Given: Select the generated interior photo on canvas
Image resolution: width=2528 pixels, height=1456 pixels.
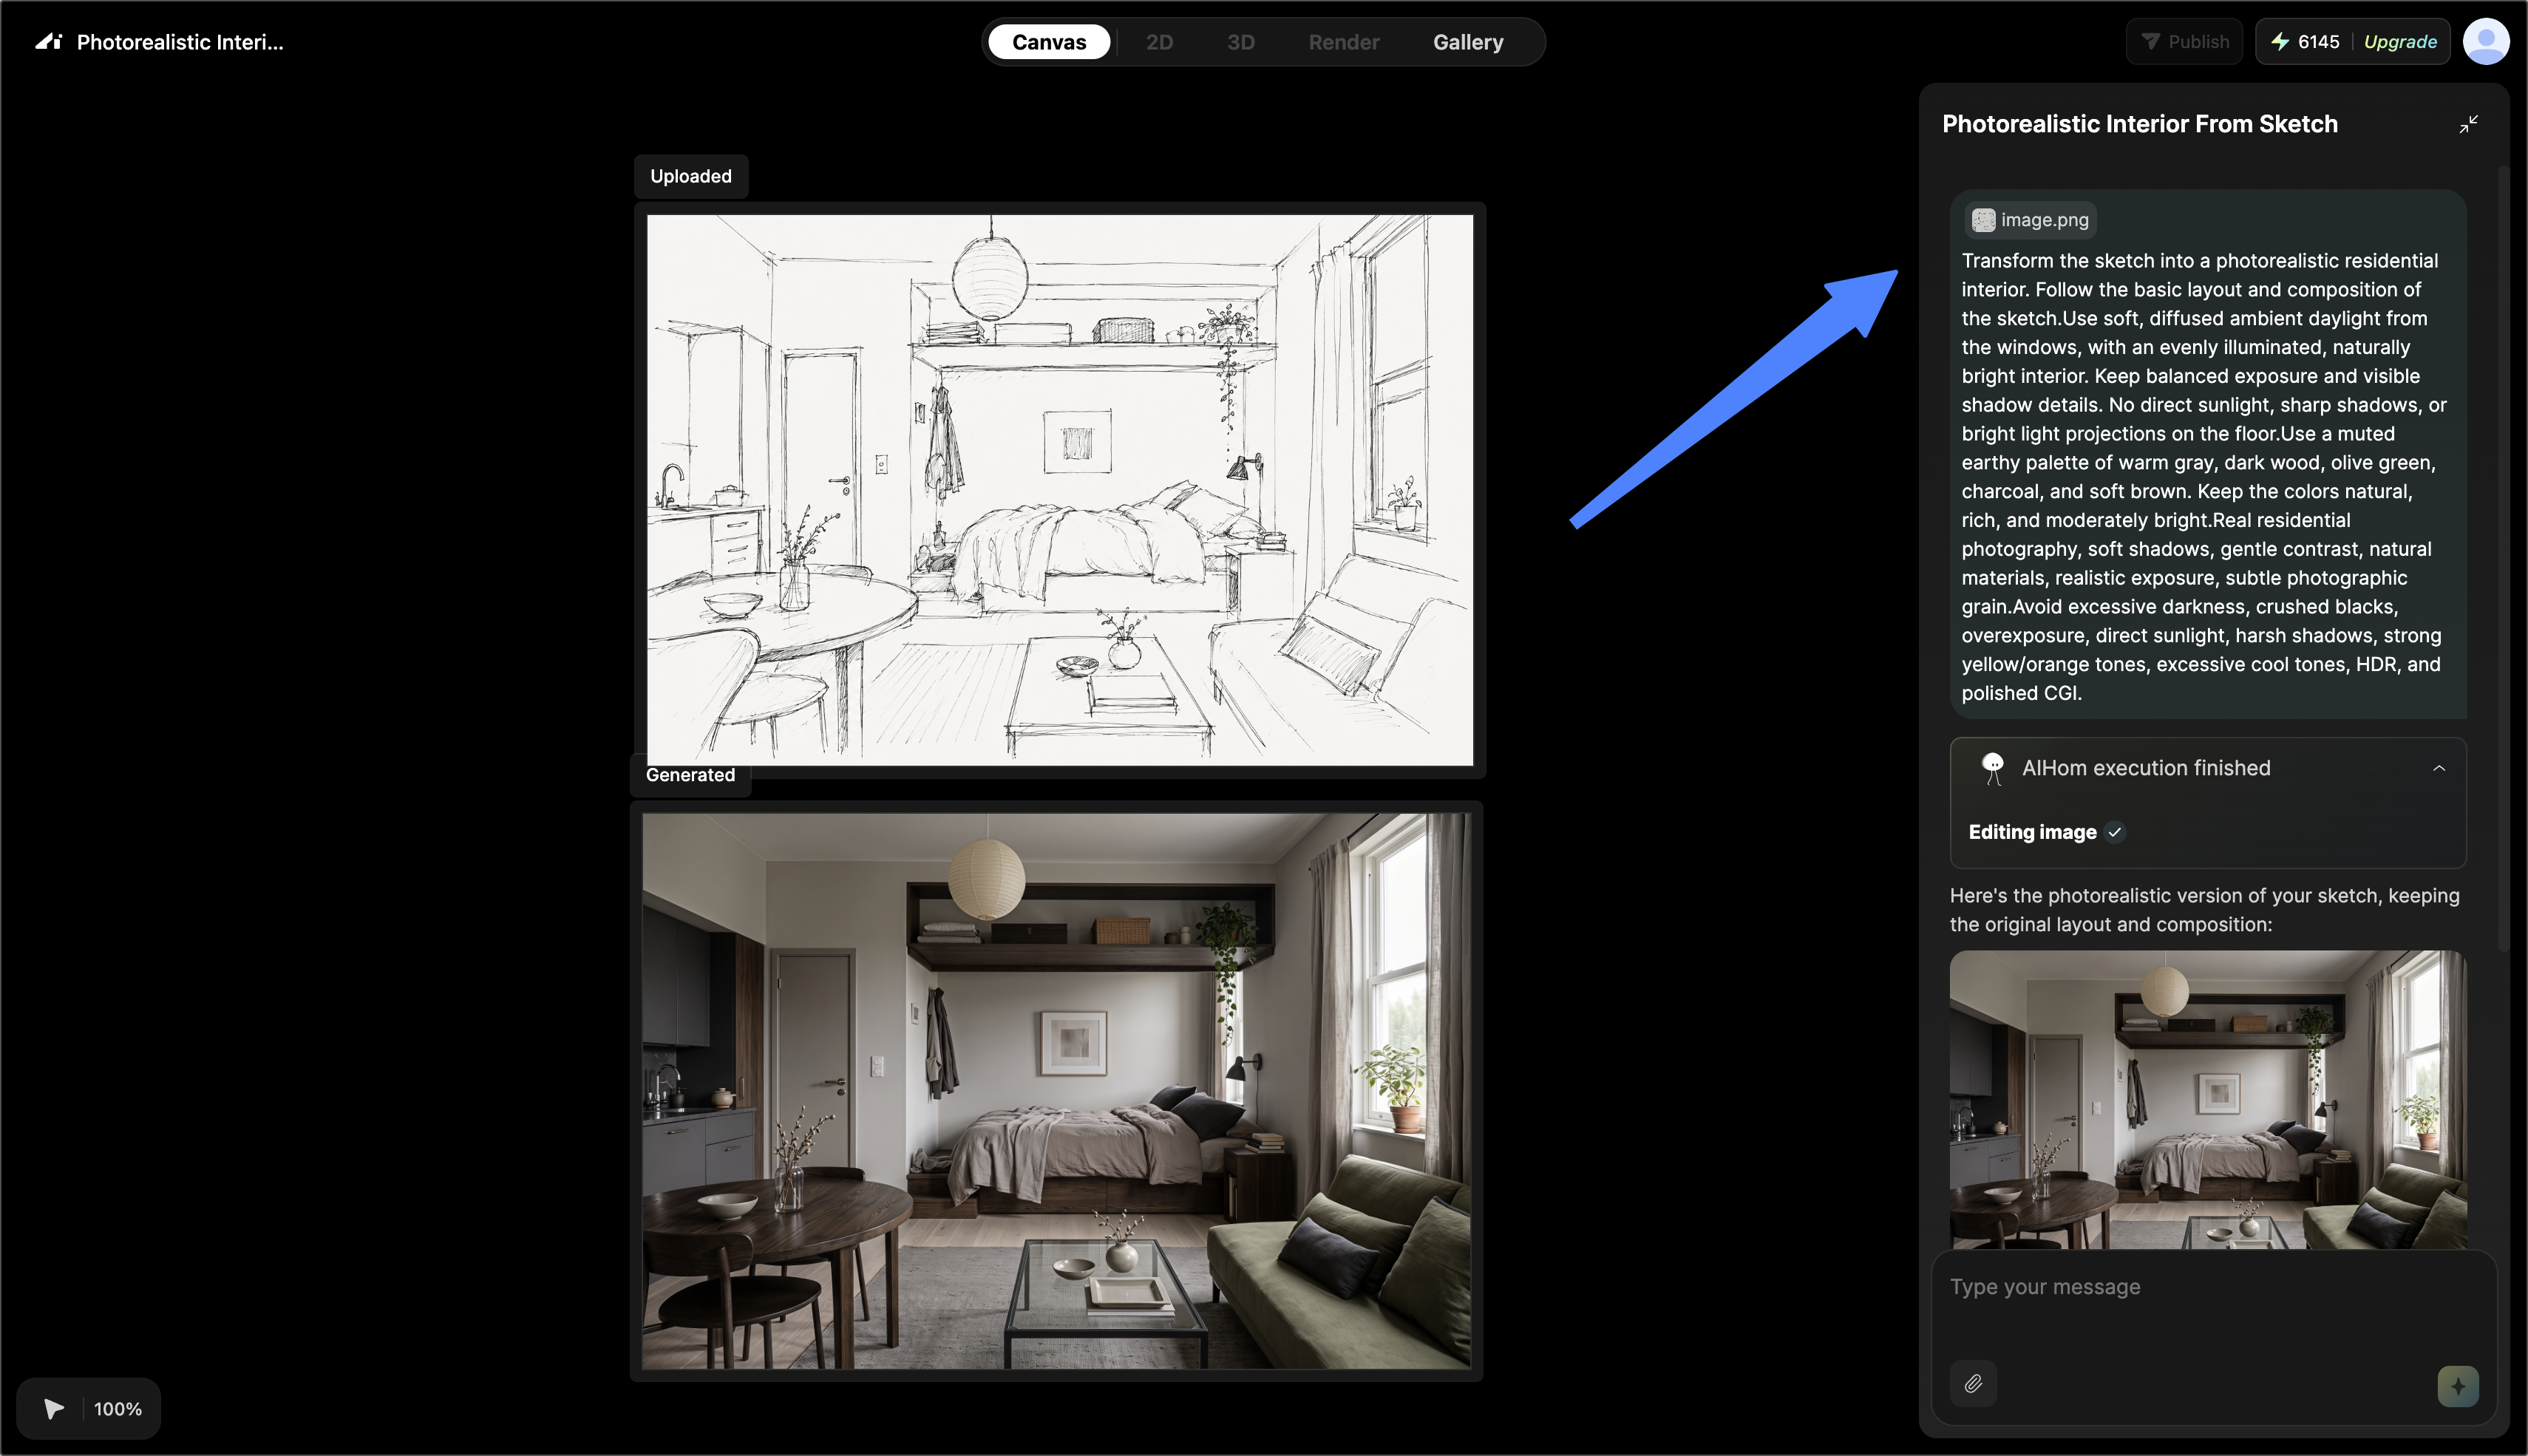Looking at the screenshot, I should point(1056,1091).
